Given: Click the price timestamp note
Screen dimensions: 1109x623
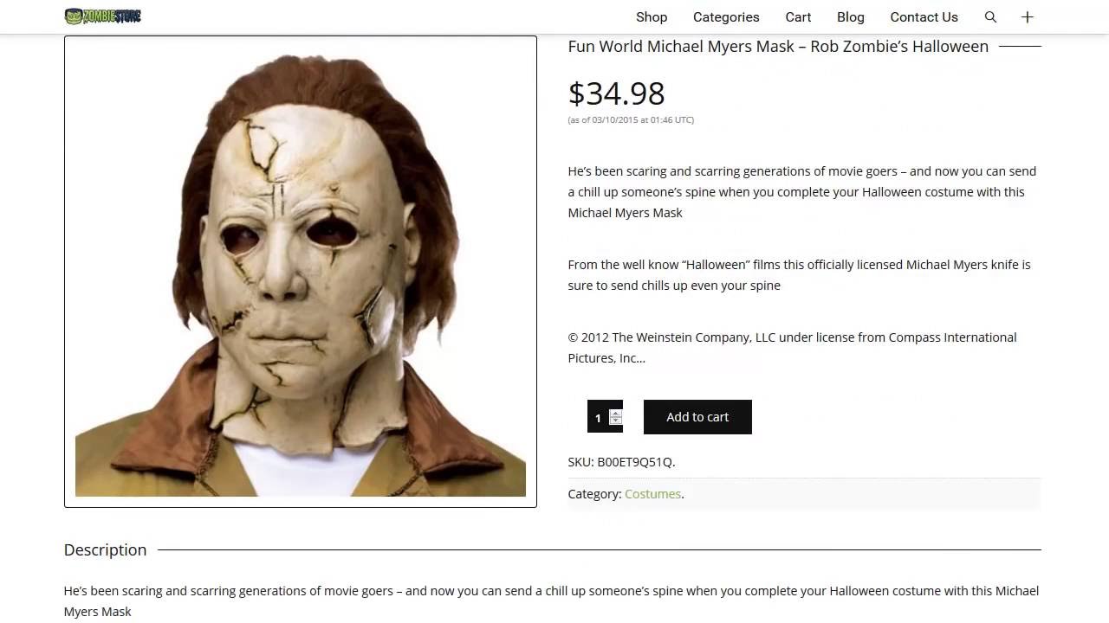Looking at the screenshot, I should point(631,119).
